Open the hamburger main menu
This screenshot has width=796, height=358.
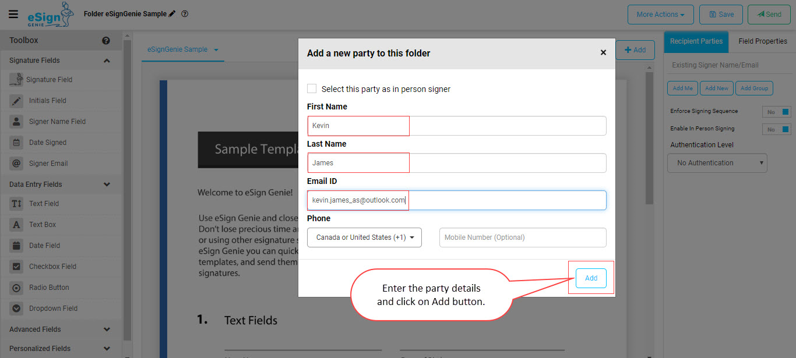coord(13,15)
